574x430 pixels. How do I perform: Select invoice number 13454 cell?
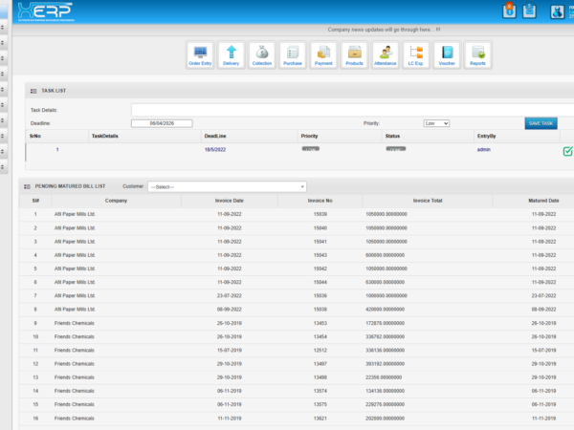[320, 336]
